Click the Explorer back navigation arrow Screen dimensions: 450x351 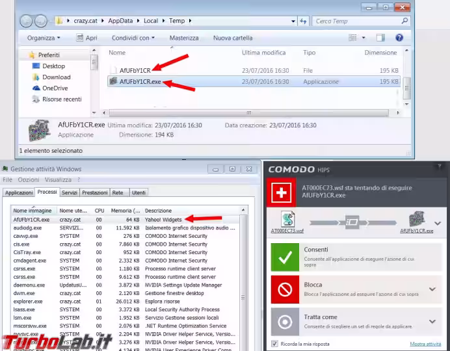click(24, 21)
